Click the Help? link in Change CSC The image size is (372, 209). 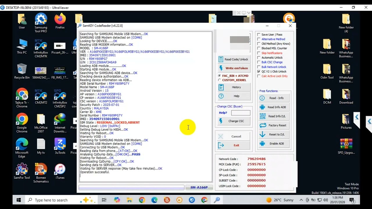[223, 113]
